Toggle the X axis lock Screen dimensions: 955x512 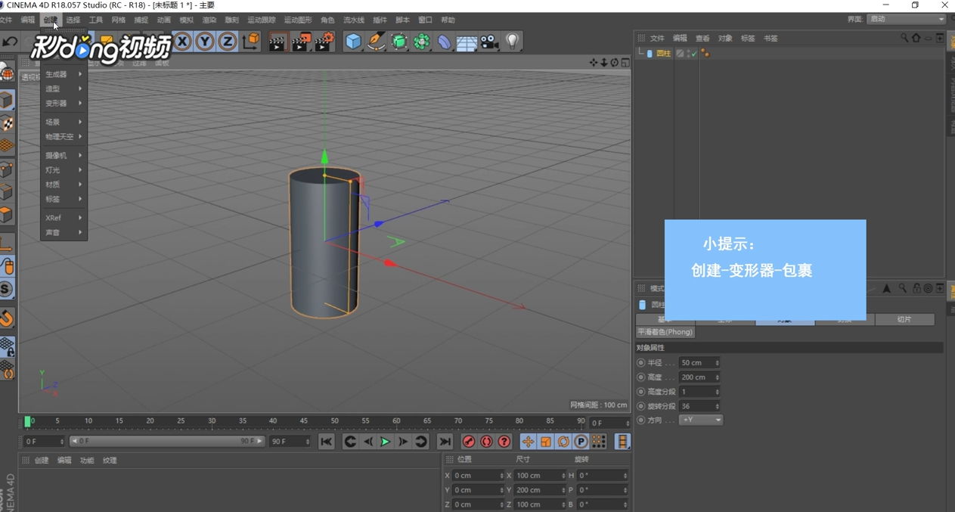point(182,42)
